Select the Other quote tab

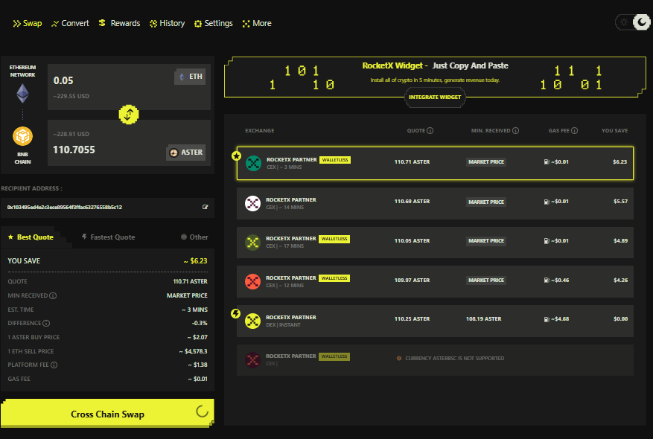(194, 237)
